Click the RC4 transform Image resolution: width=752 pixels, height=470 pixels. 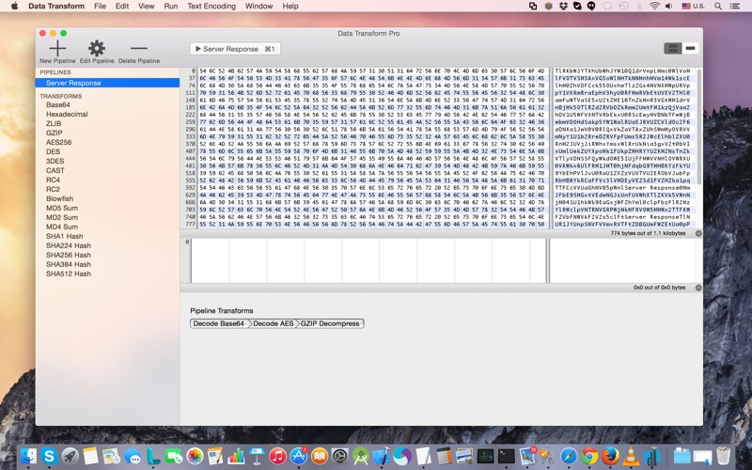click(53, 180)
